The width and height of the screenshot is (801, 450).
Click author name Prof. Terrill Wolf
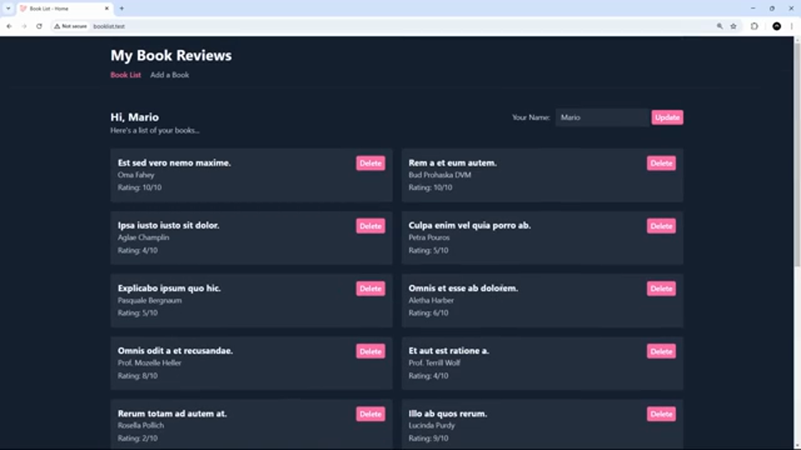[x=434, y=362]
